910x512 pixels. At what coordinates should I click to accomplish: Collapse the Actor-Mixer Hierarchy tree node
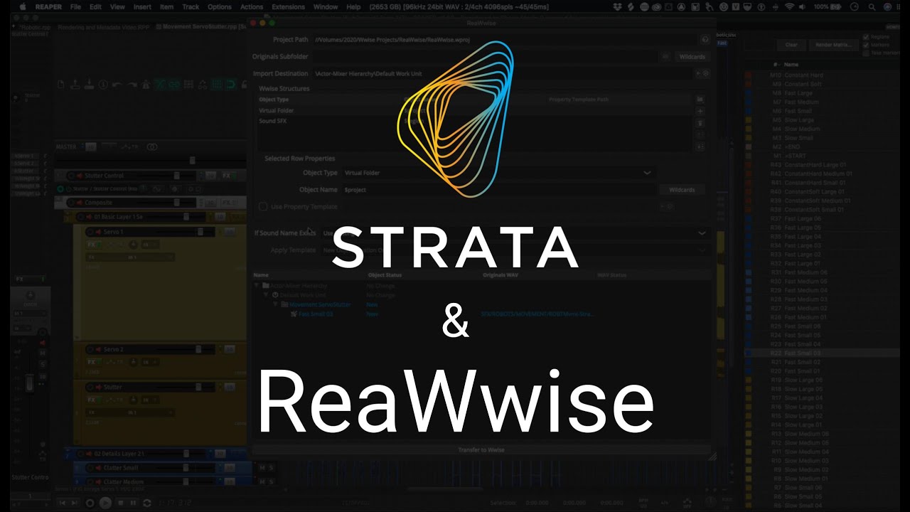coord(257,286)
